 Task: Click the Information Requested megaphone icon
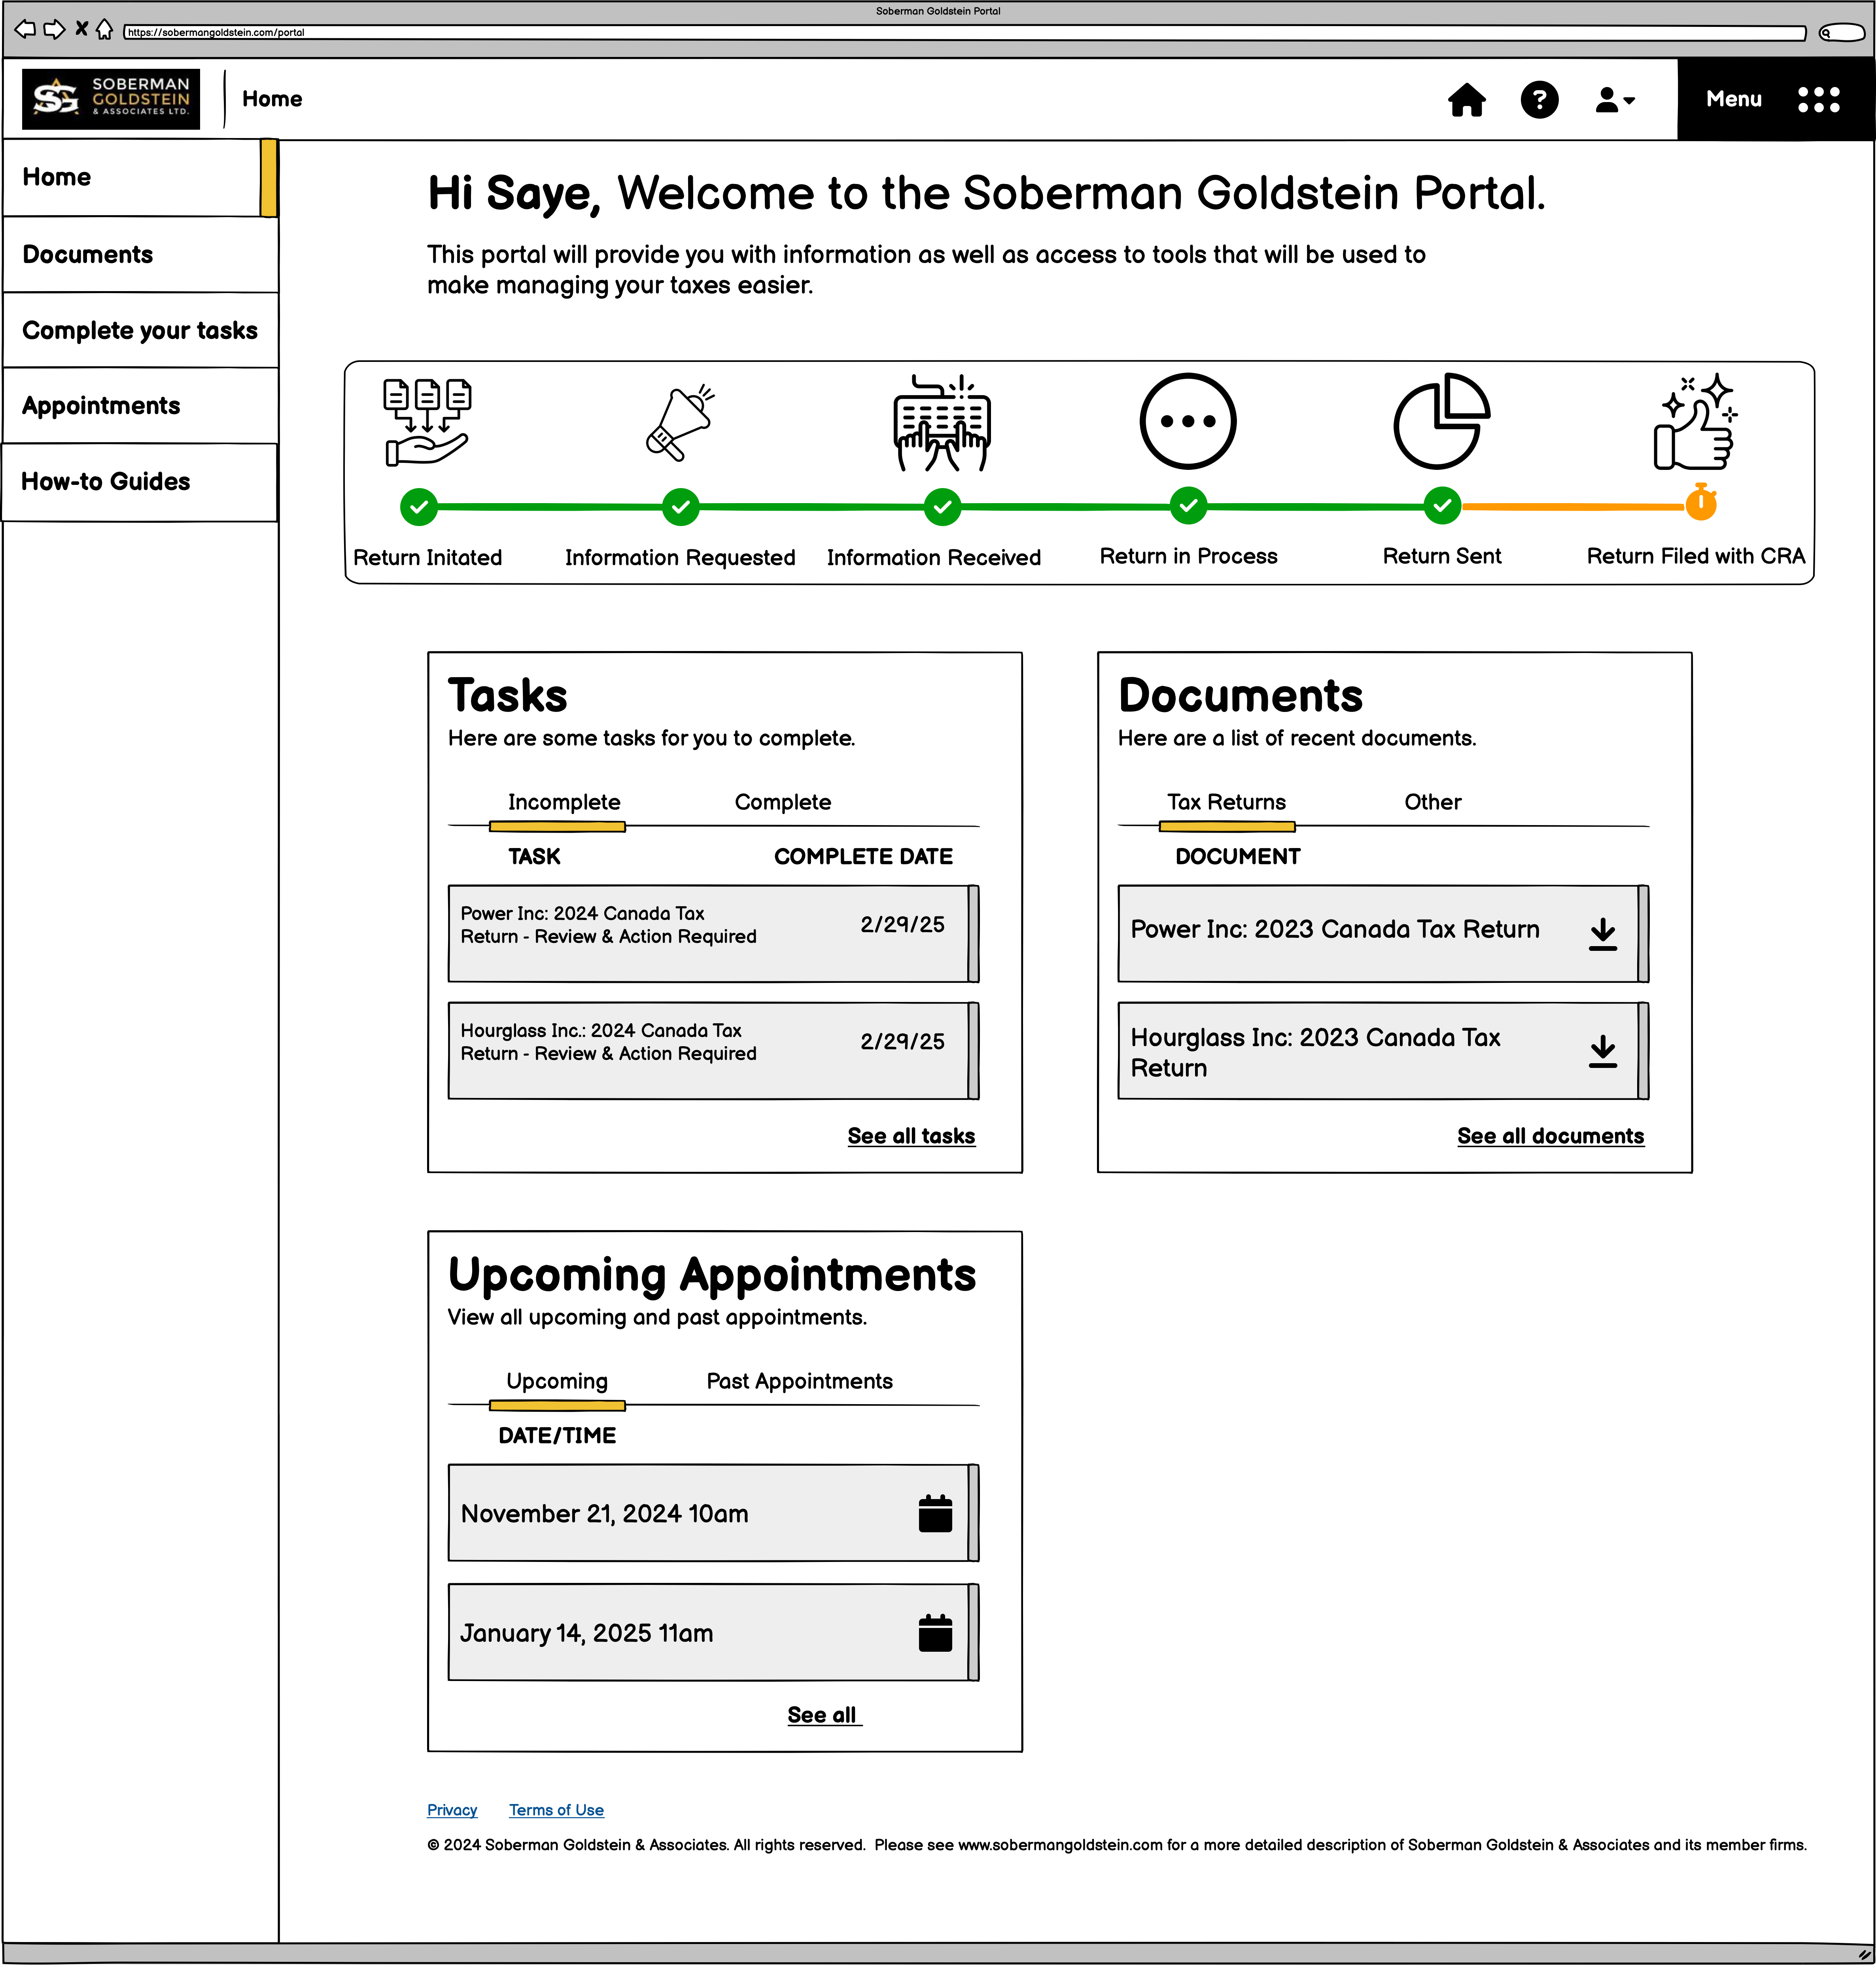(680, 422)
